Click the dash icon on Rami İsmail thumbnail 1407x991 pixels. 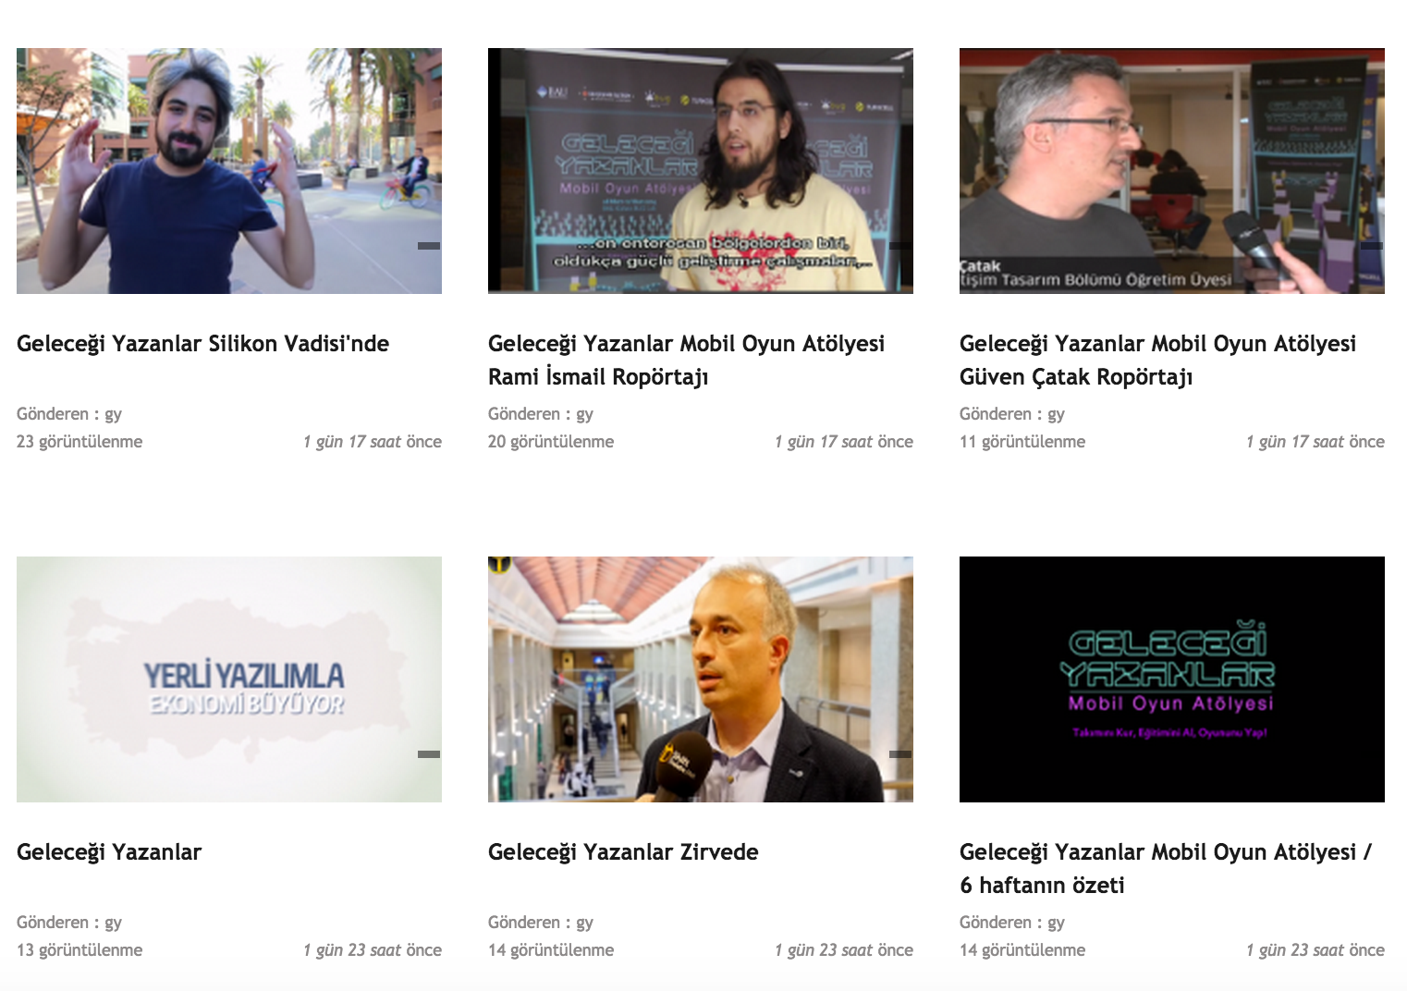tap(900, 246)
